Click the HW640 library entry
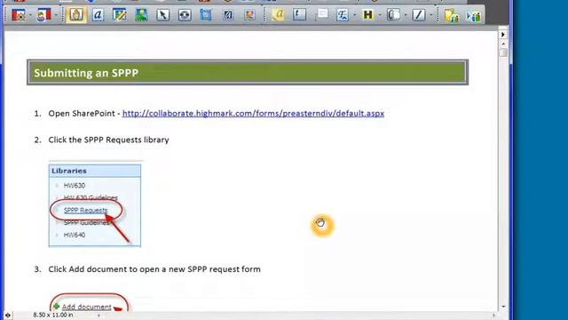Viewport: 568px width, 320px height. click(x=75, y=235)
